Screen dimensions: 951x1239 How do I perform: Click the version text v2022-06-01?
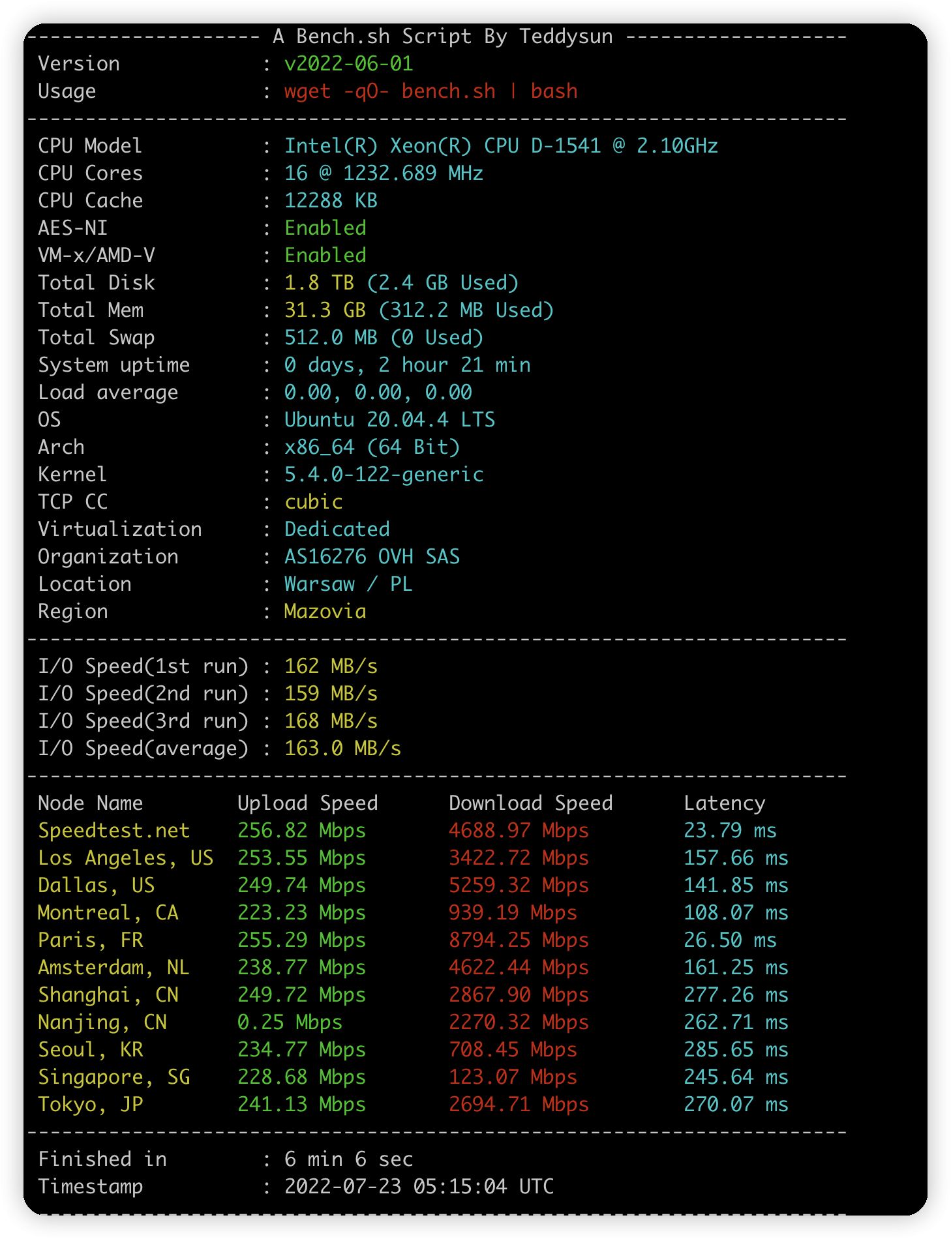tap(348, 64)
